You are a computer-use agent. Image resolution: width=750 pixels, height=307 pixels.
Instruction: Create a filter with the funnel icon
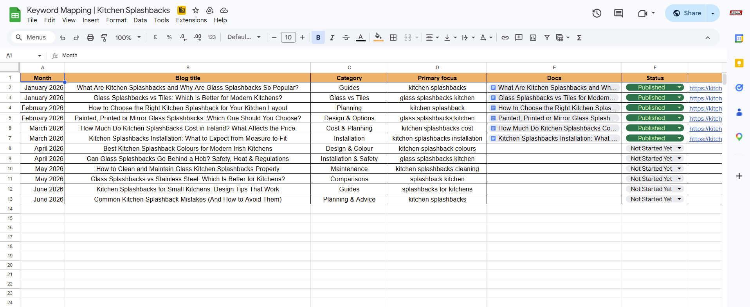(547, 37)
